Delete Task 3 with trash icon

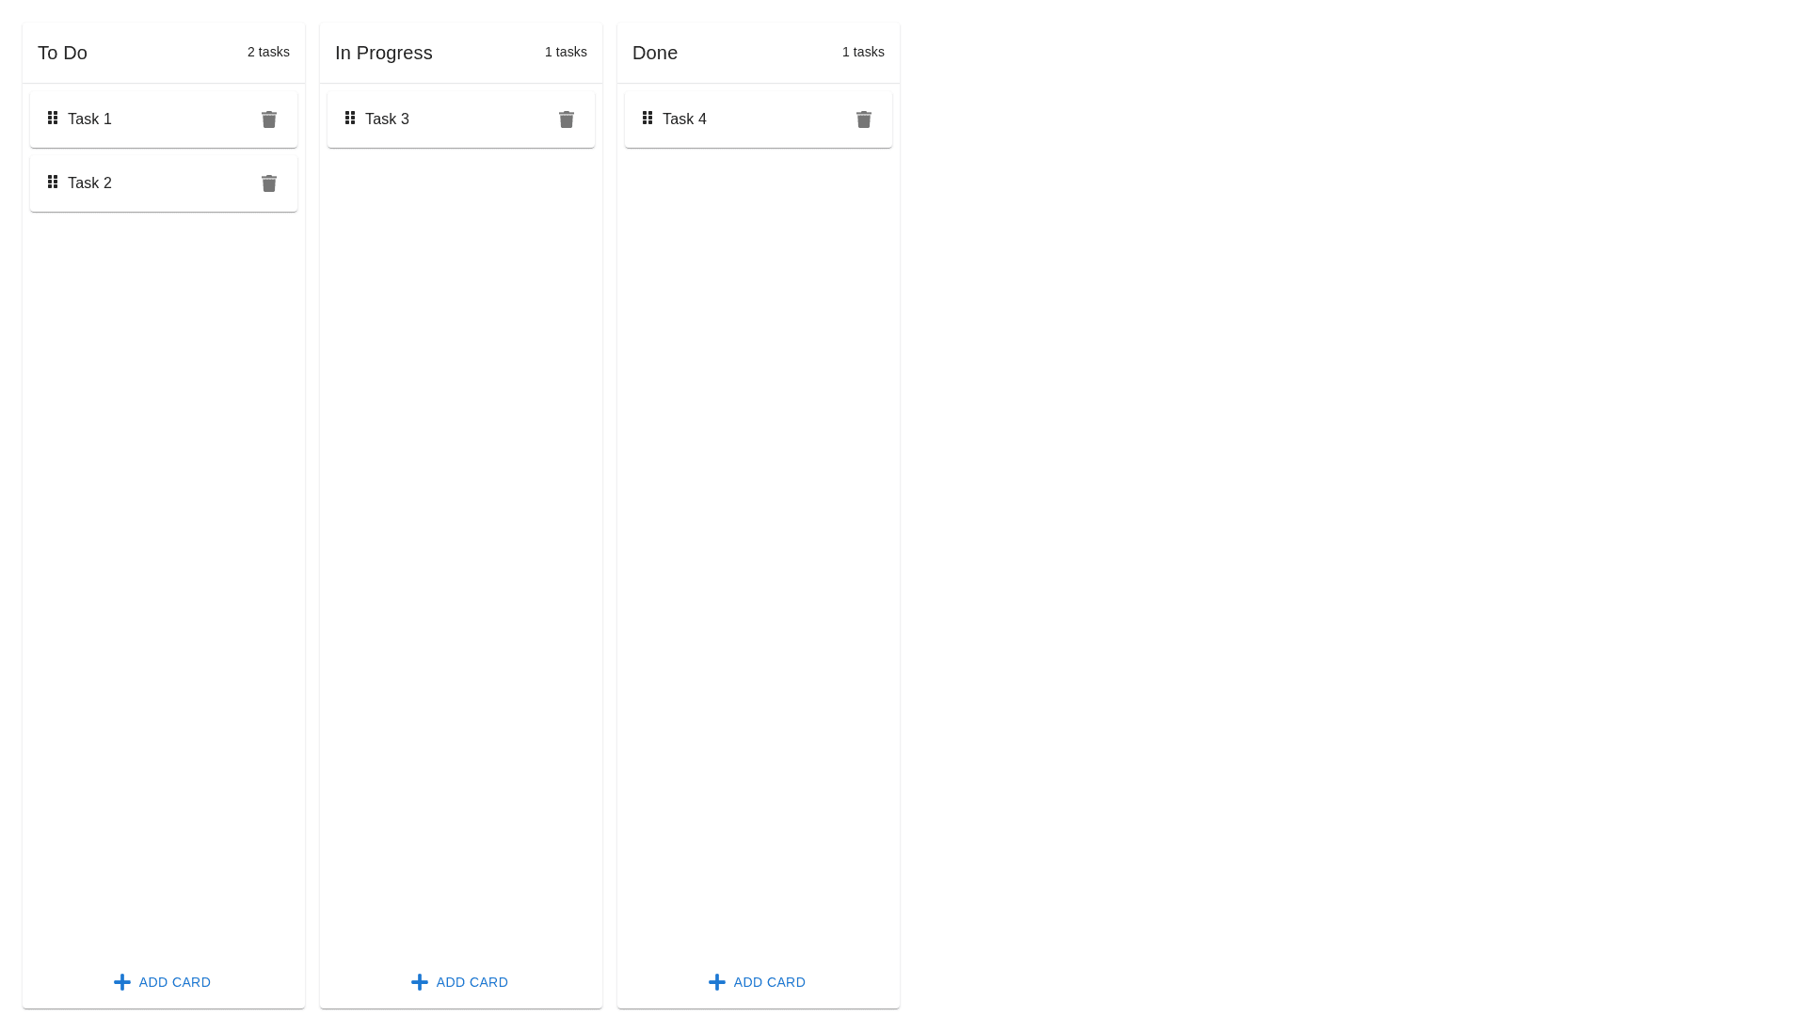pyautogui.click(x=567, y=119)
